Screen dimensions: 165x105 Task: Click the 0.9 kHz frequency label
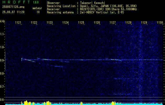click(x=2, y=60)
